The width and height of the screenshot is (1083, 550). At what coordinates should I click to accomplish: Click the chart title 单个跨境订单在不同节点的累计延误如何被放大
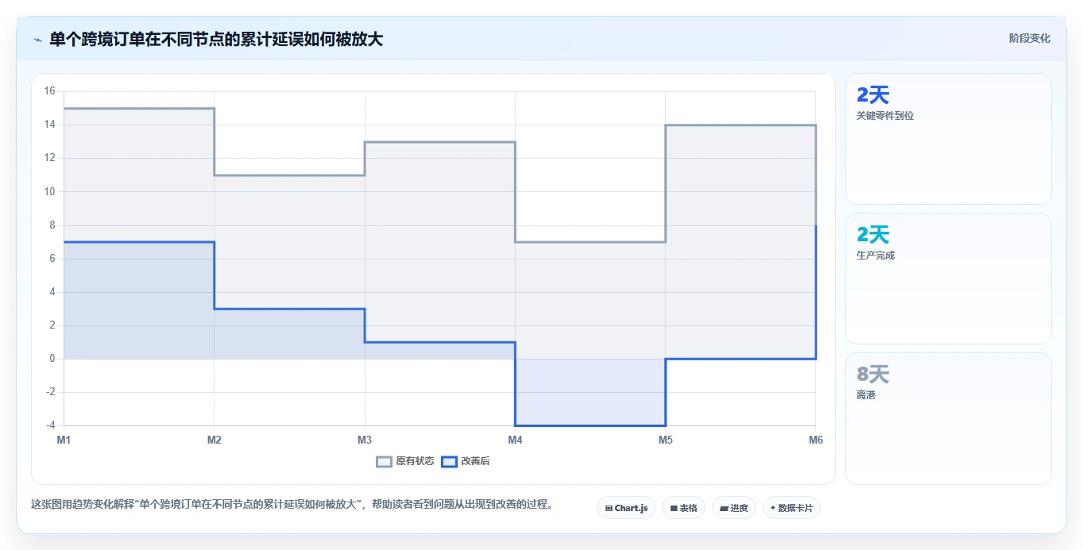(x=216, y=39)
